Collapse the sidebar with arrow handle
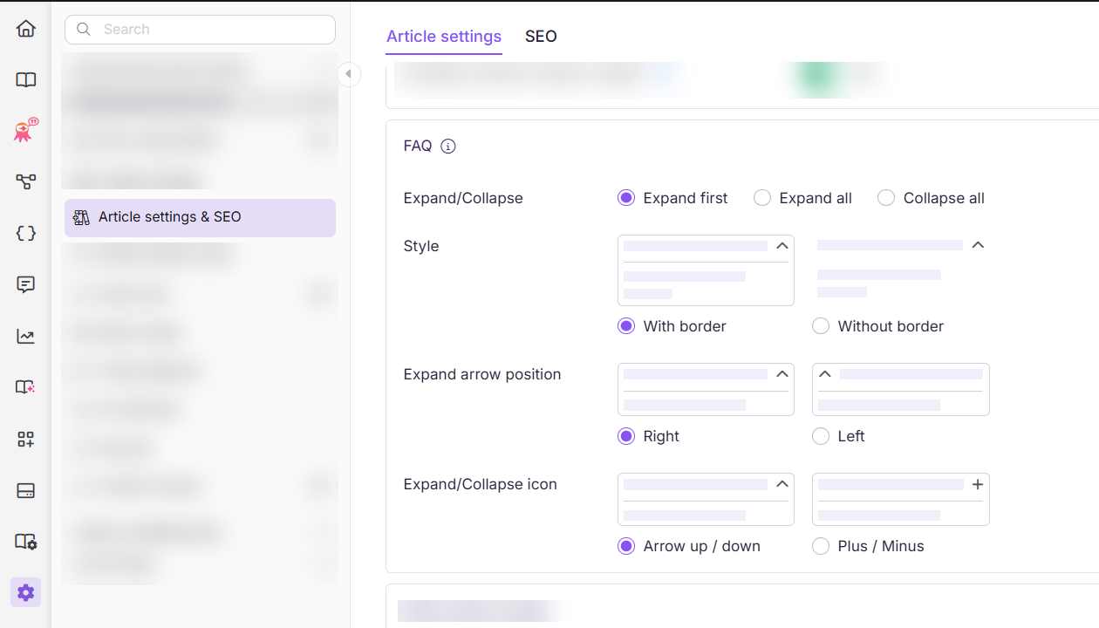 [348, 74]
